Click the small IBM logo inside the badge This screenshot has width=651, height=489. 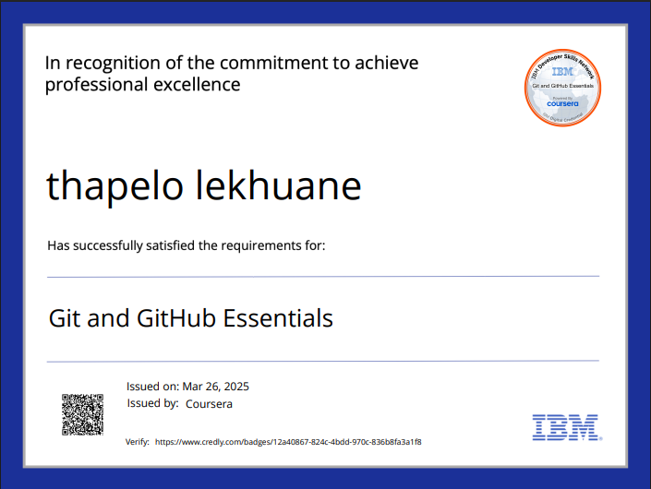tap(561, 71)
